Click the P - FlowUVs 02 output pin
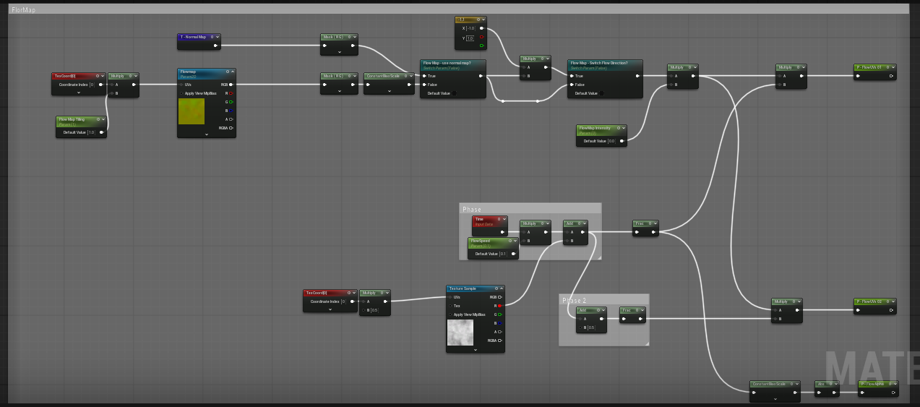The height and width of the screenshot is (407, 920). (x=892, y=310)
